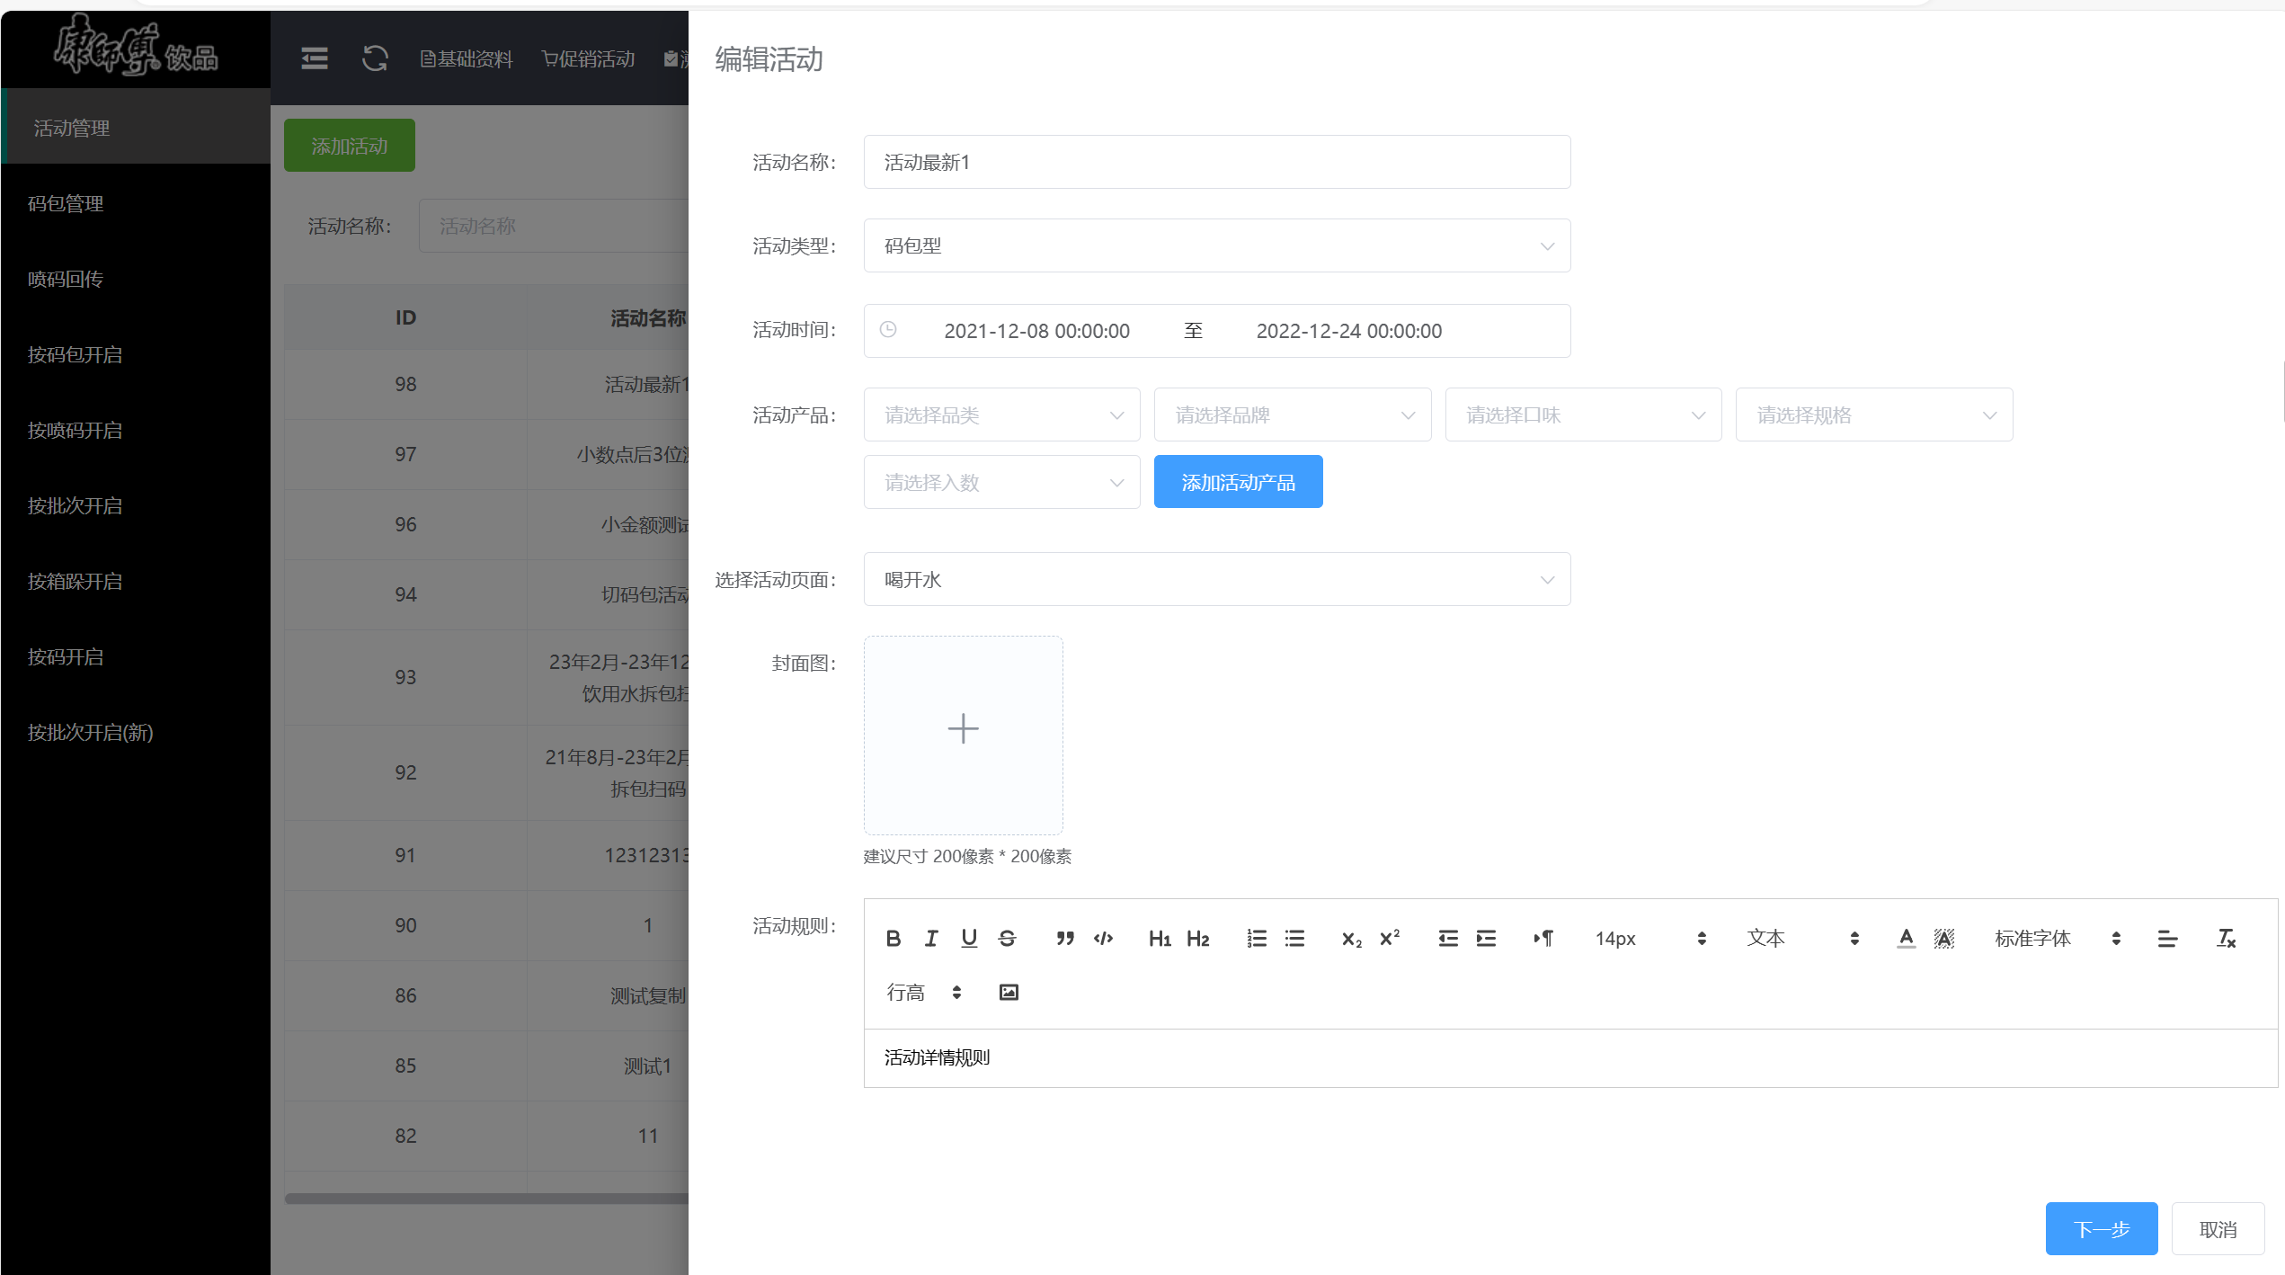The image size is (2285, 1275).
Task: Clear text formatting in the editor
Action: pos(2226,939)
